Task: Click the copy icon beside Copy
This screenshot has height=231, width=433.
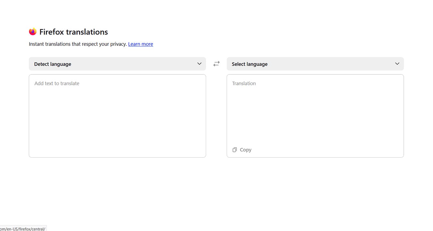Action: (x=235, y=150)
